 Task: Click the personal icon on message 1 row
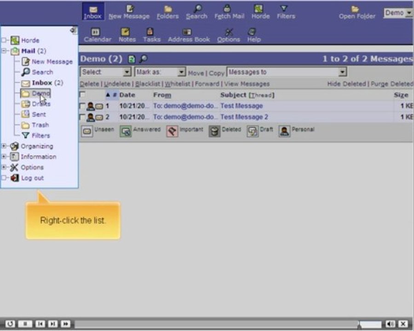click(x=91, y=106)
